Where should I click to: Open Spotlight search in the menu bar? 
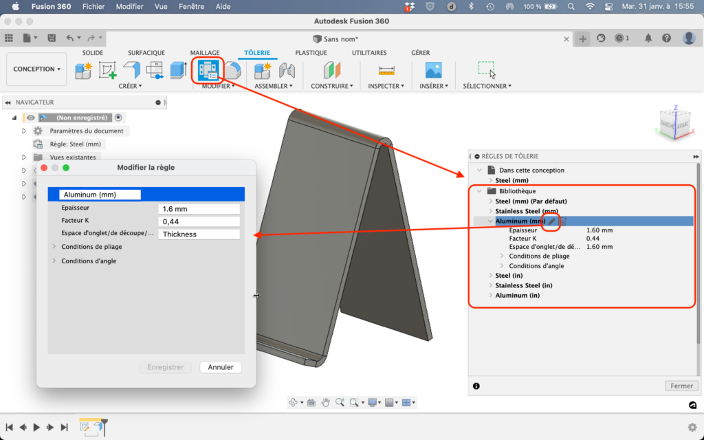point(571,7)
